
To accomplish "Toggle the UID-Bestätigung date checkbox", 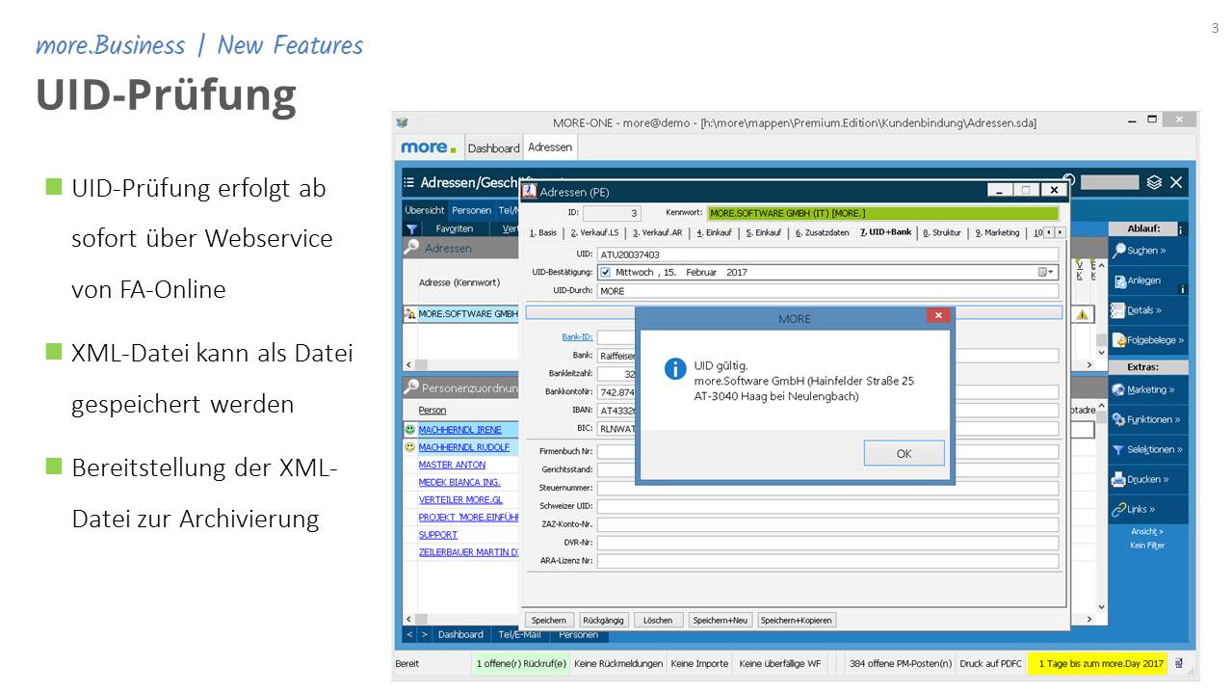I will [605, 273].
